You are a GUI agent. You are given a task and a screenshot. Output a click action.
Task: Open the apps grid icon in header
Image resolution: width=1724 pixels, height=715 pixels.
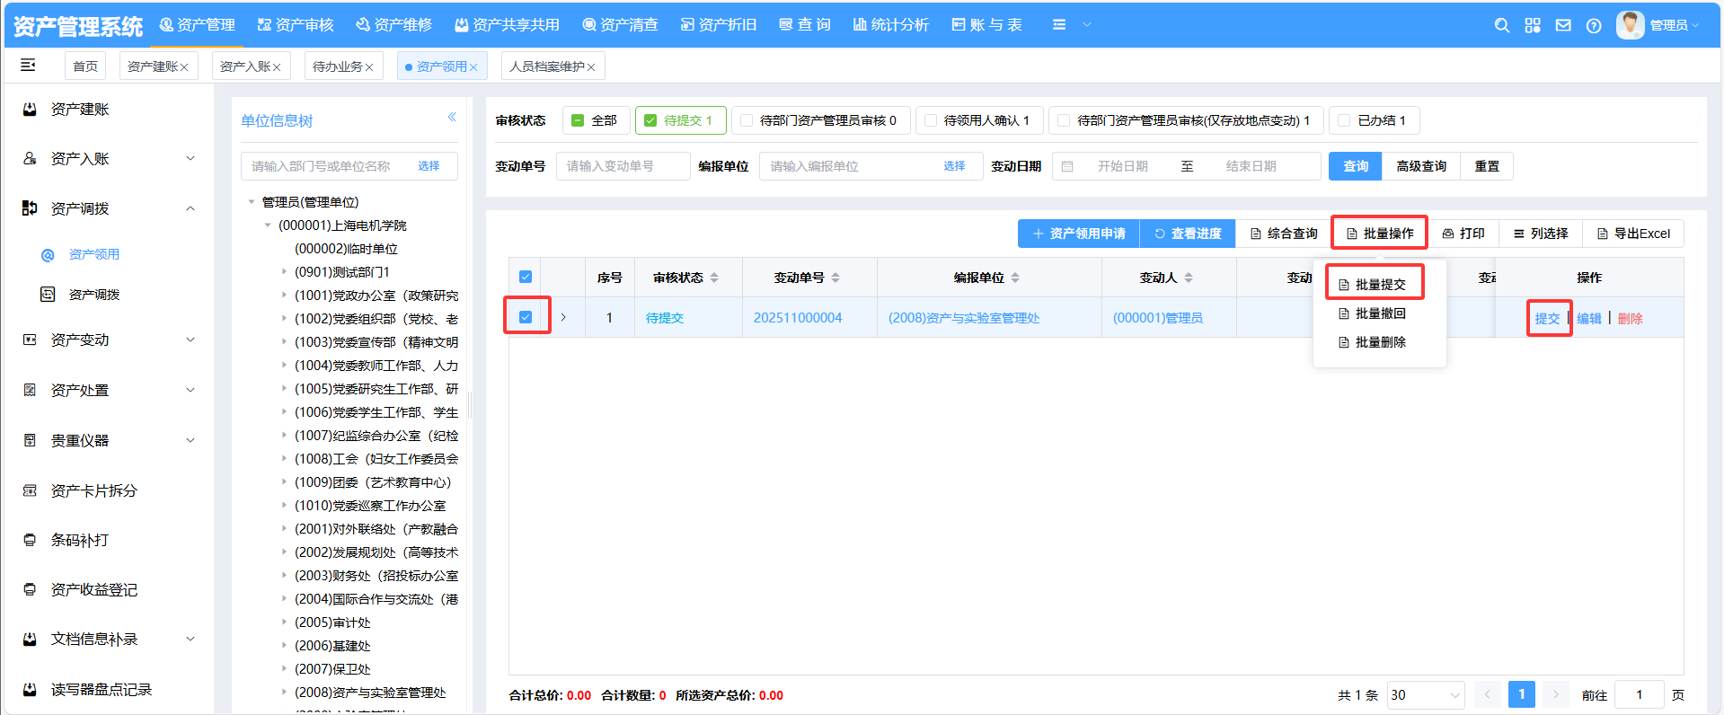click(1533, 25)
